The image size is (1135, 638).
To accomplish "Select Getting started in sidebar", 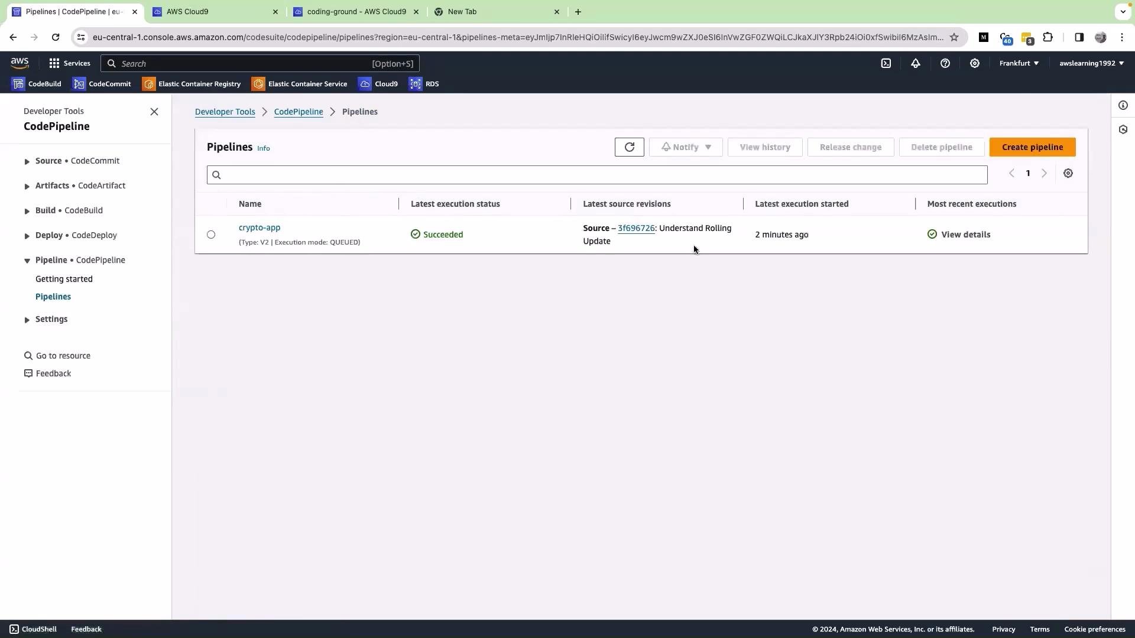I will tap(64, 279).
